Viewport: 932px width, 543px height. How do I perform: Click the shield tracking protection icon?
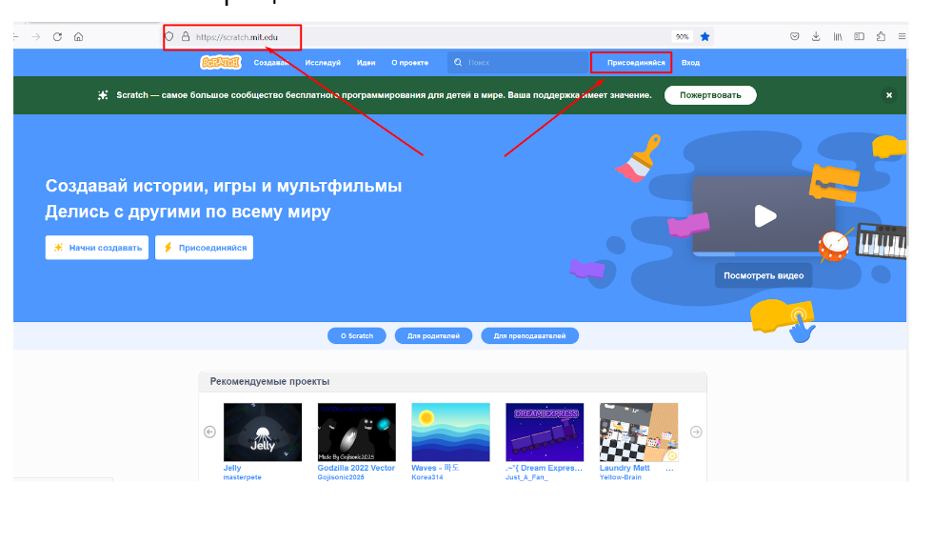(169, 37)
